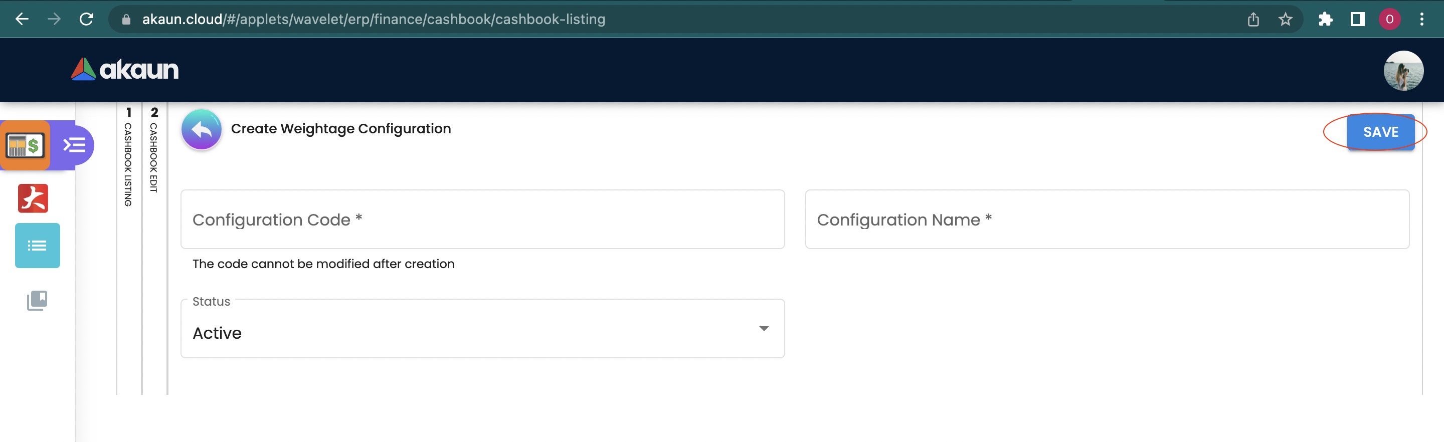Select the blue list icon in sidebar
The image size is (1444, 442).
(x=38, y=246)
